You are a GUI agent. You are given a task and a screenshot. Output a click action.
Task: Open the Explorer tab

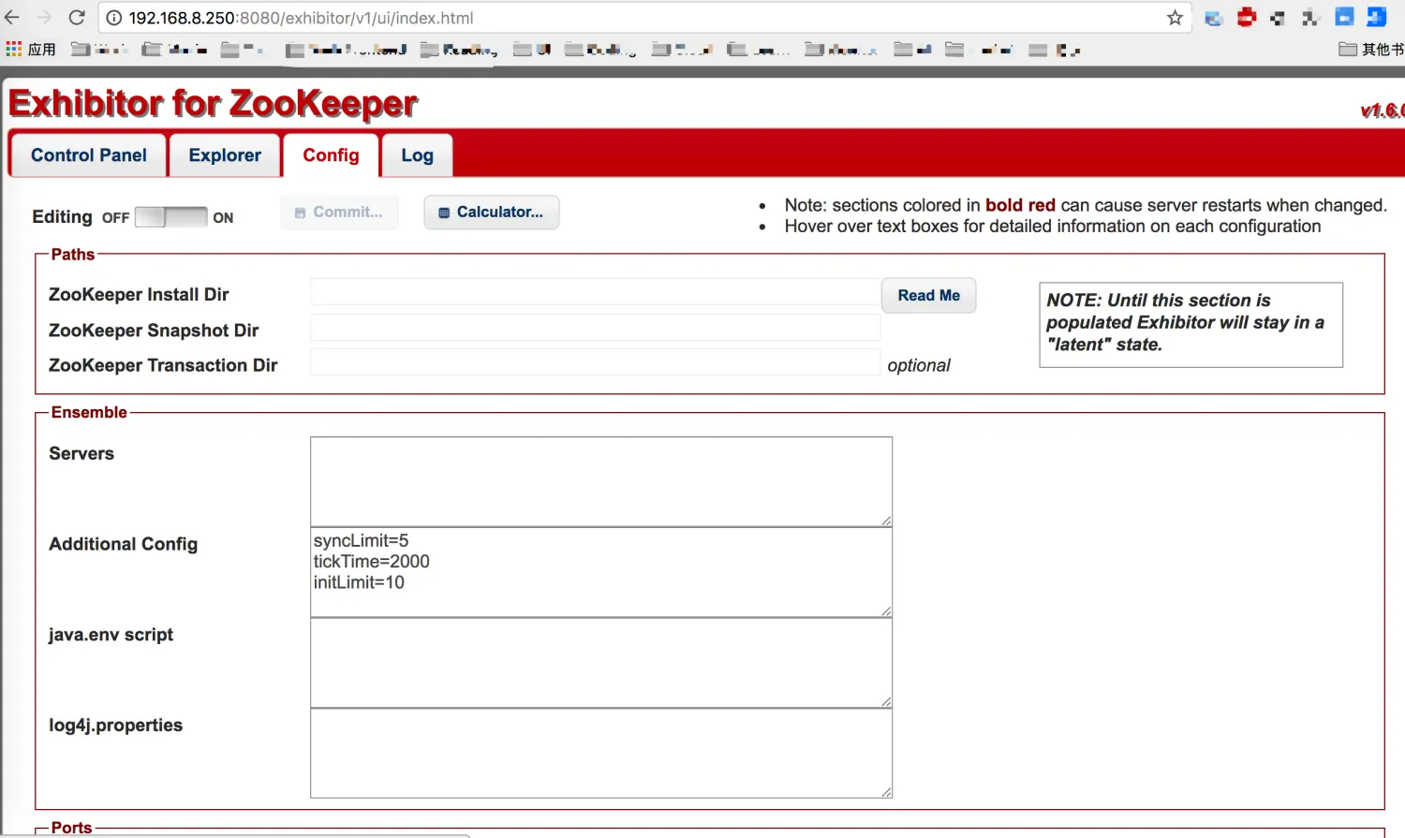[x=225, y=155]
